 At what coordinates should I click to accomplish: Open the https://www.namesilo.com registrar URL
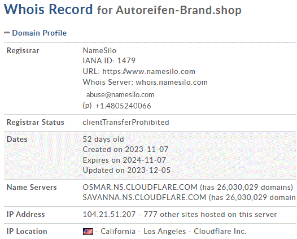148,71
